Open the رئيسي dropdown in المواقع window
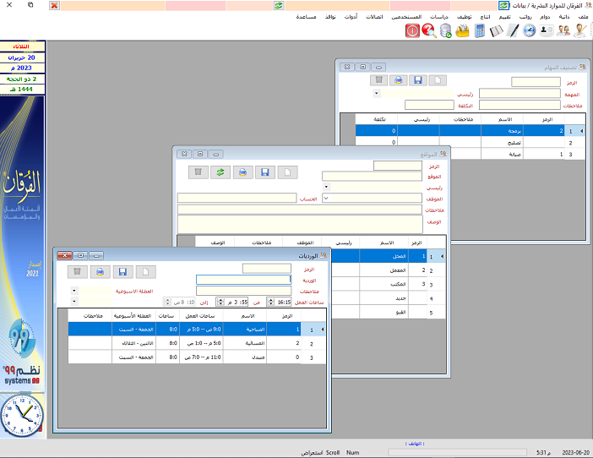Screen dimensions: 593x458 tap(327, 187)
